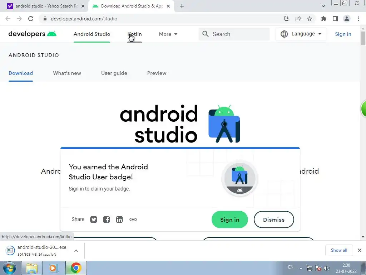Select the Preview sub-tab

pos(157,73)
